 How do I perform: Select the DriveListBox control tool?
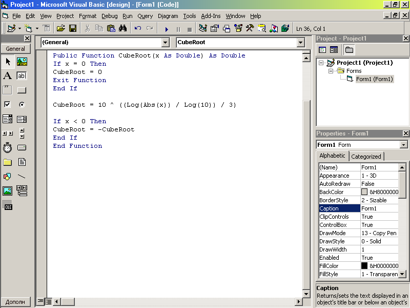(22, 148)
